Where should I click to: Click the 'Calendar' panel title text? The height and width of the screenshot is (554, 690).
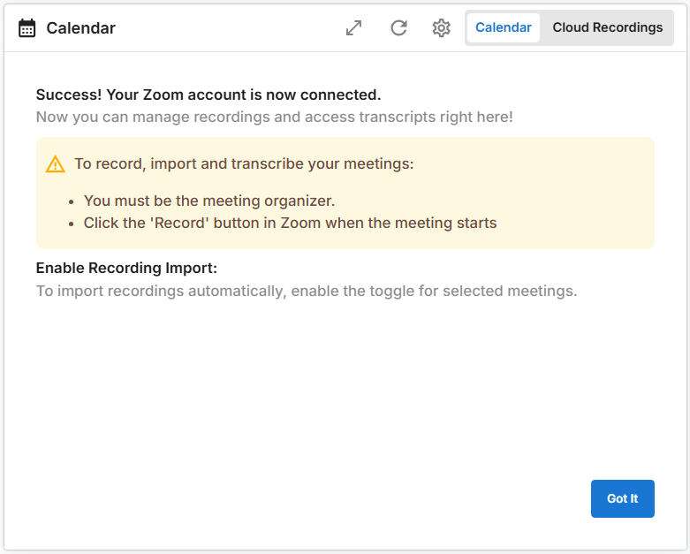coord(81,28)
